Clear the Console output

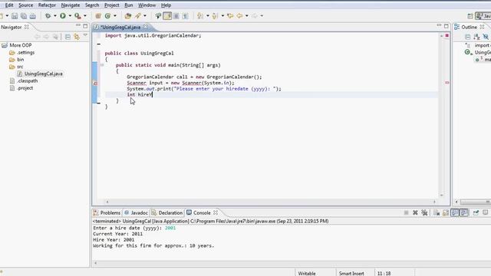(437, 213)
